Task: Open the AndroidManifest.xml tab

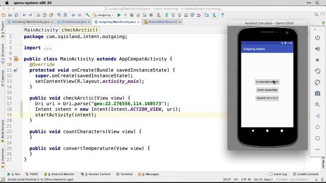Action: (162, 22)
